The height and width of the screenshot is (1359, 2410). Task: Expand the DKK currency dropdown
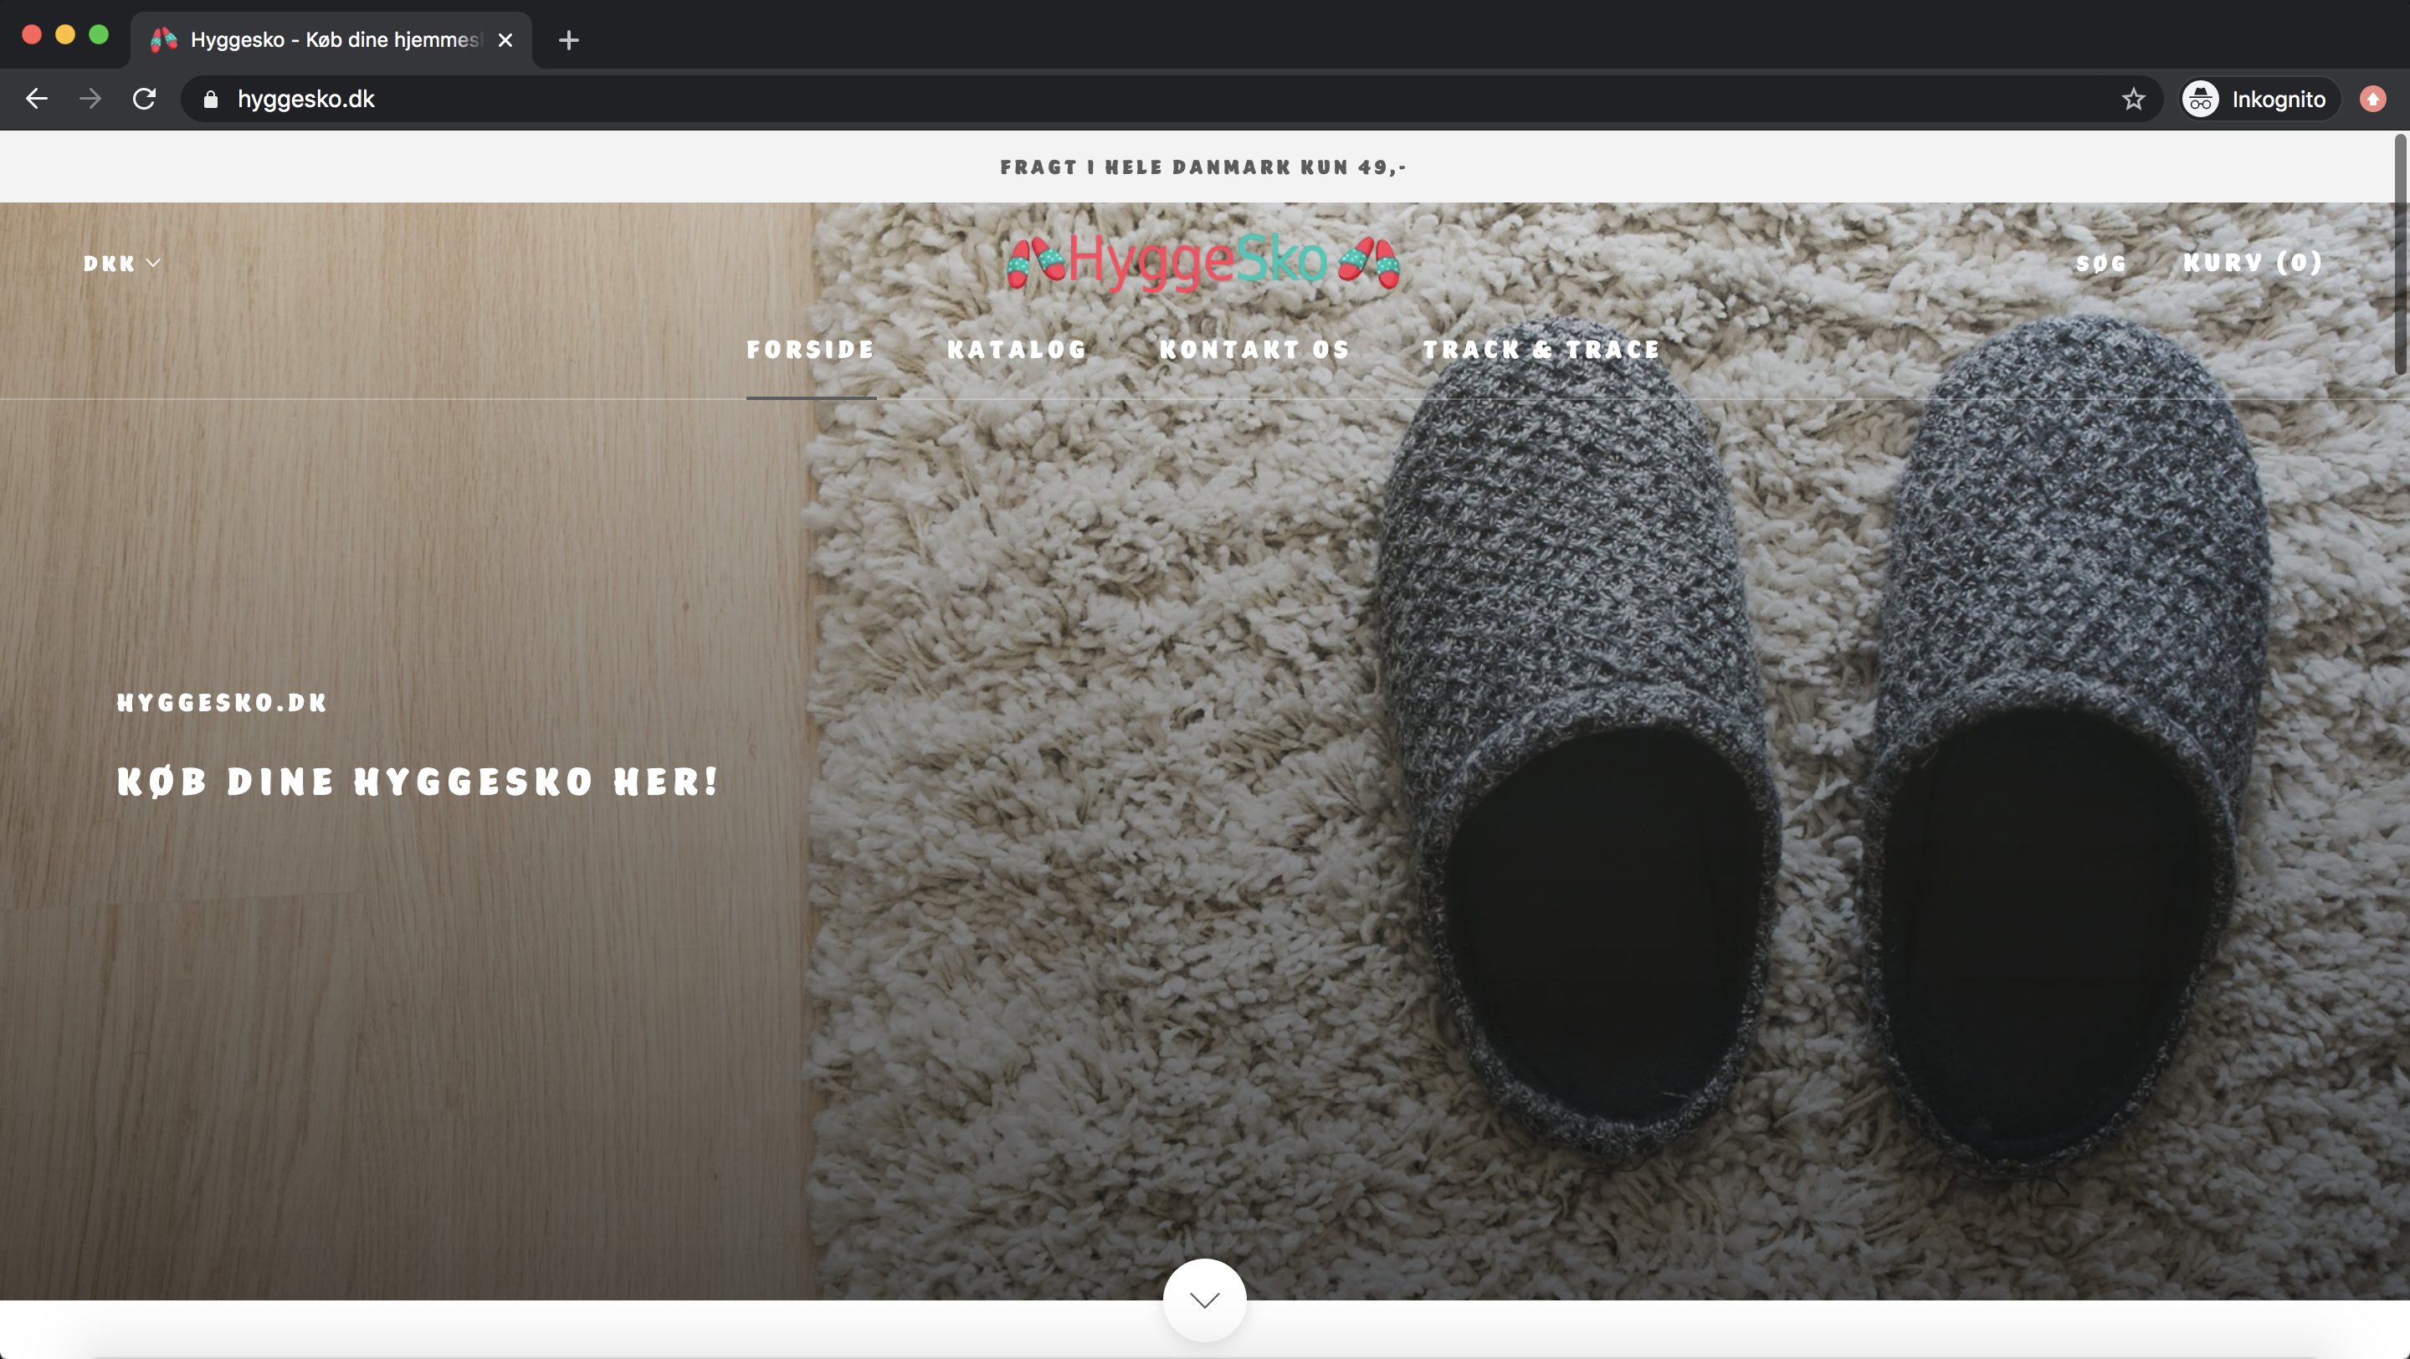coord(121,264)
